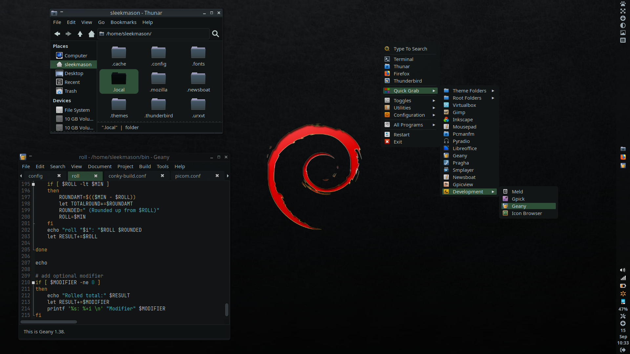Click the volume icon in side panel
630x354 pixels.
tap(622, 270)
